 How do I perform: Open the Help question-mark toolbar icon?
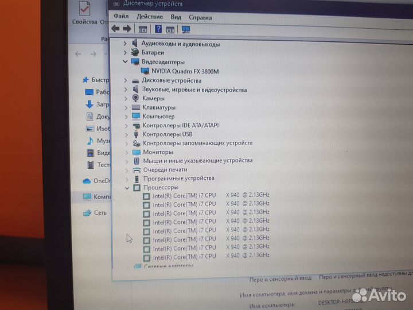tap(158, 29)
